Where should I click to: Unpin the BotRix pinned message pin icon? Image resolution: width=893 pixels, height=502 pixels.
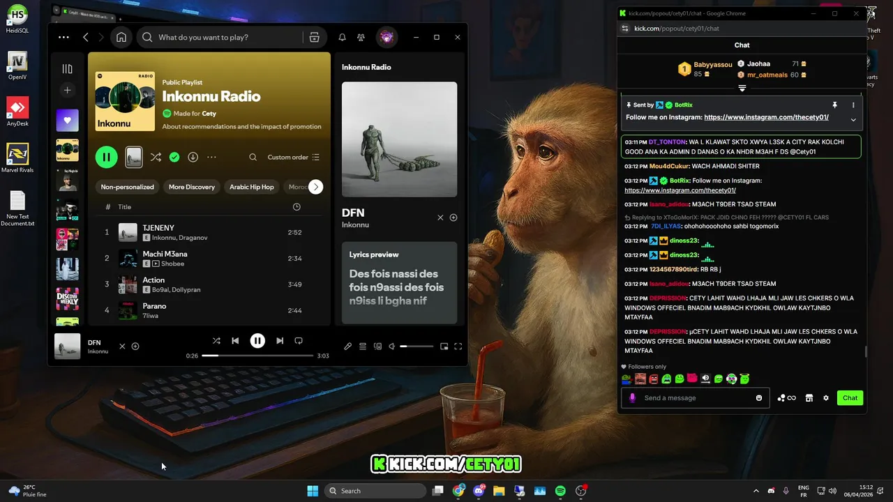834,105
